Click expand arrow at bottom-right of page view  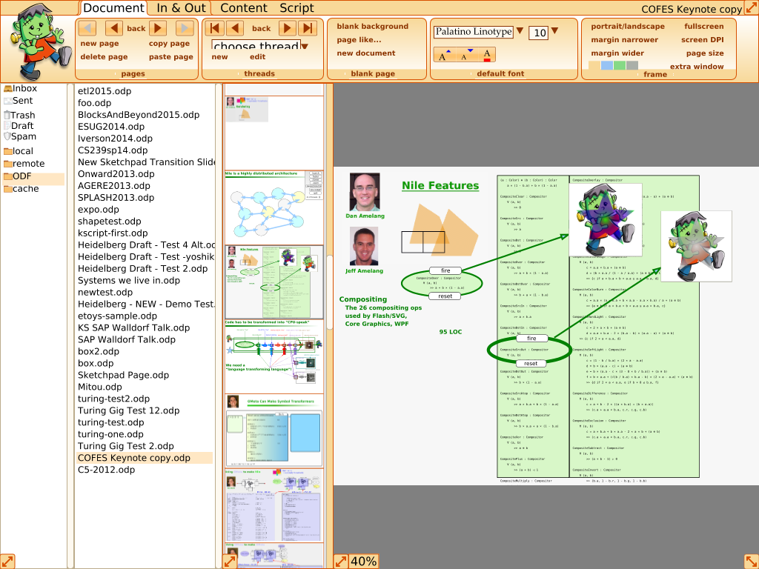[752, 562]
